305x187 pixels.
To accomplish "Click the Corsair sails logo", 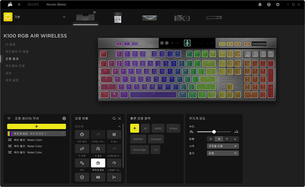I will 10,4.
